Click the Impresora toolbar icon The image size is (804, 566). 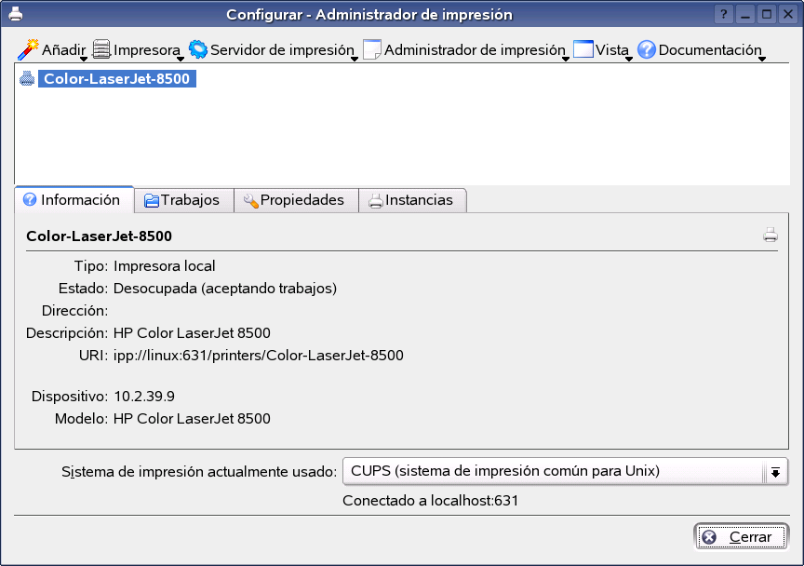pos(101,49)
